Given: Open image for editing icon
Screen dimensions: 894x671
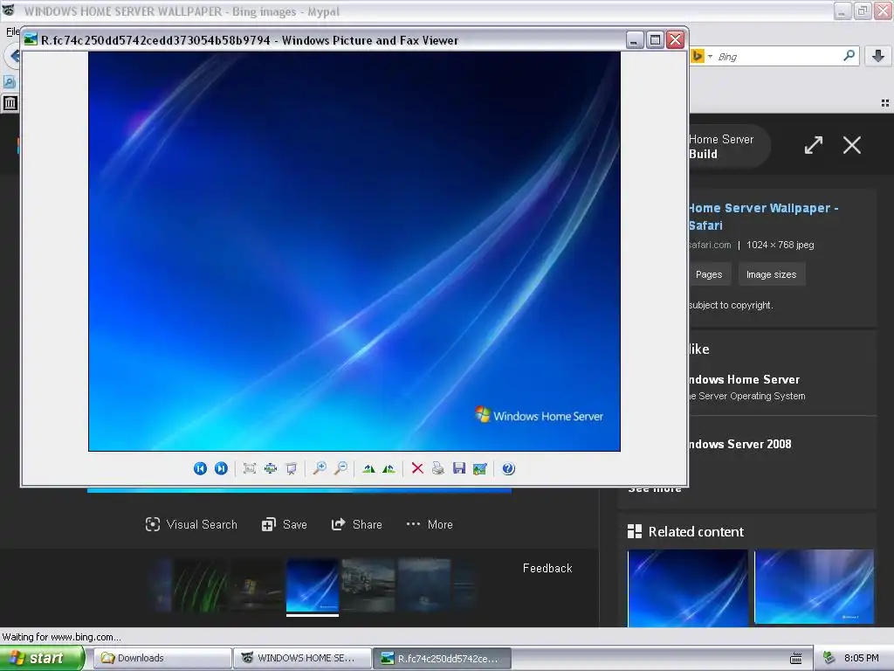Looking at the screenshot, I should coord(480,468).
